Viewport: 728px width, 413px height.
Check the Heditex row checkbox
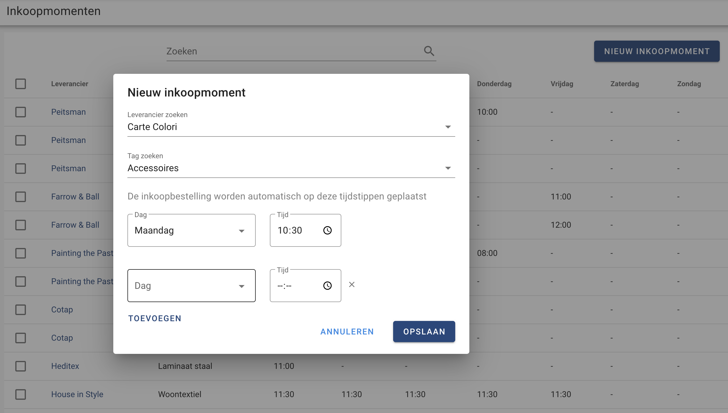[x=21, y=366]
